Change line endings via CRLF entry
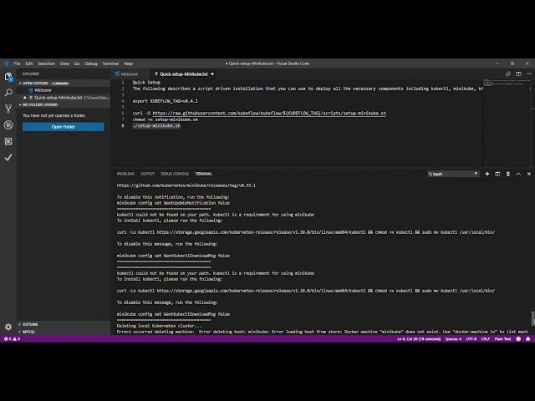535x401 pixels. (485, 339)
